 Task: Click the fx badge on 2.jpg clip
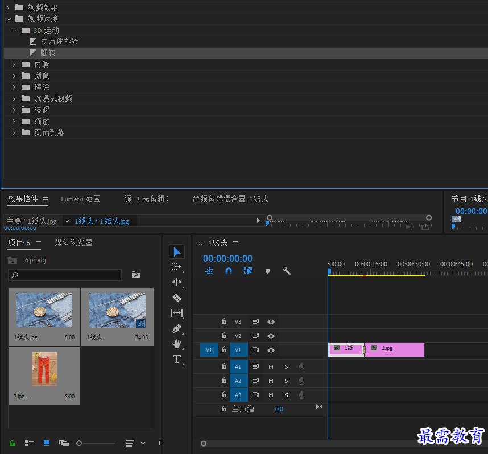[374, 348]
